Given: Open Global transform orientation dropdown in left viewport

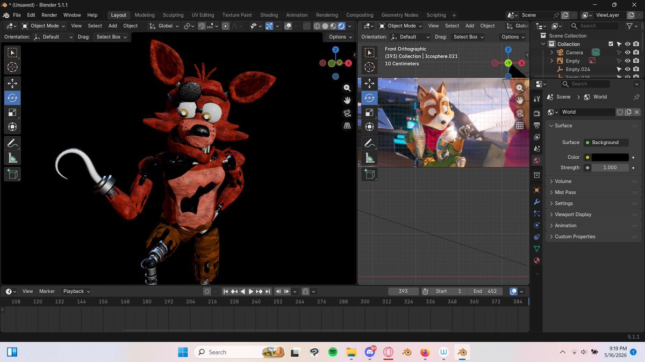Looking at the screenshot, I should (163, 26).
